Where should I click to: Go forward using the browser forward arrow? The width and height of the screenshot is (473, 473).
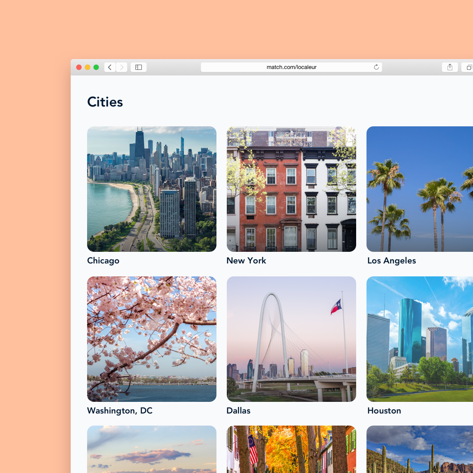122,67
